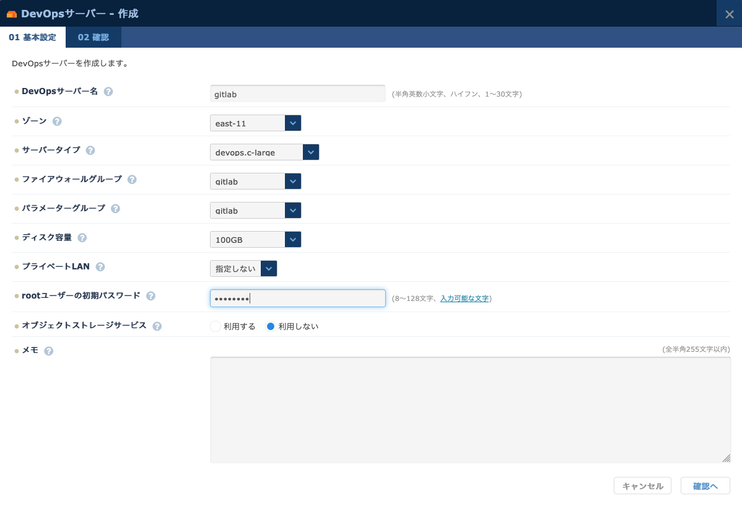Image resolution: width=742 pixels, height=506 pixels.
Task: Click help icon next to DevOpsサーバー名
Action: pyautogui.click(x=108, y=92)
